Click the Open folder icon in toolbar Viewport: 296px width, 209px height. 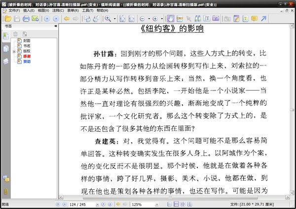pos(6,18)
